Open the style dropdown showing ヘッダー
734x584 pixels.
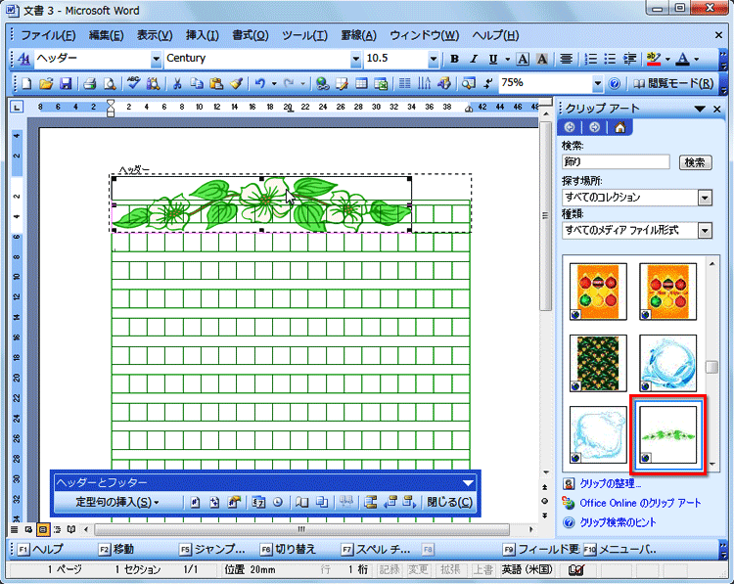(x=156, y=59)
